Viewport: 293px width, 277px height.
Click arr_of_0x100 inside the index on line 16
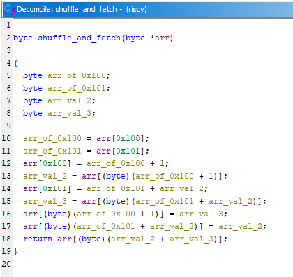pyautogui.click(x=106, y=214)
